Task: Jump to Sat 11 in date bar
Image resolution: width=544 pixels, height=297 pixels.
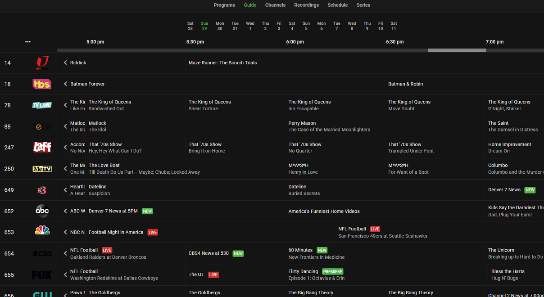Action: pos(394,26)
